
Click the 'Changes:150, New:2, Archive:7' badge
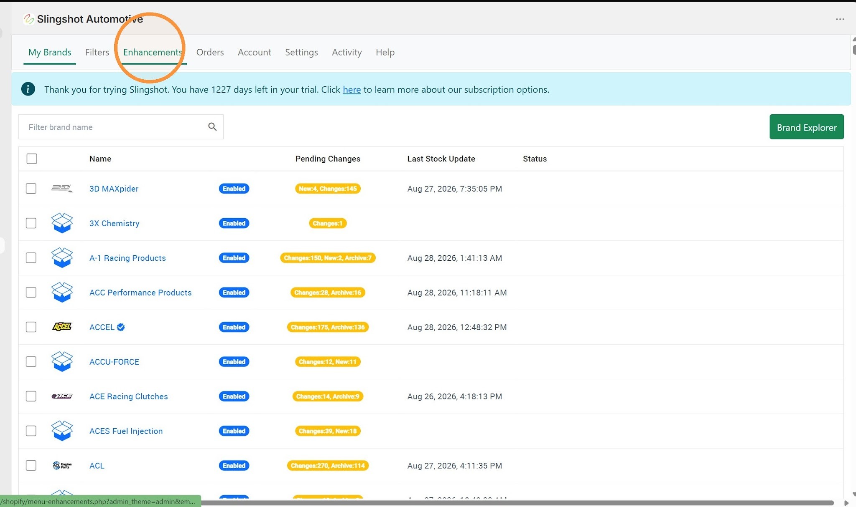328,258
